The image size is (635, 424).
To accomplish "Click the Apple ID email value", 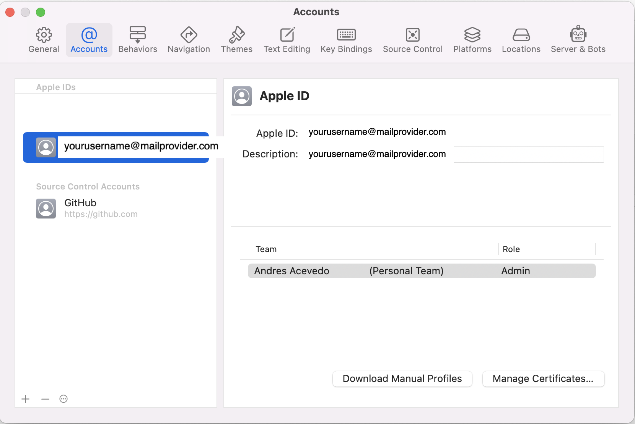I will click(x=377, y=132).
